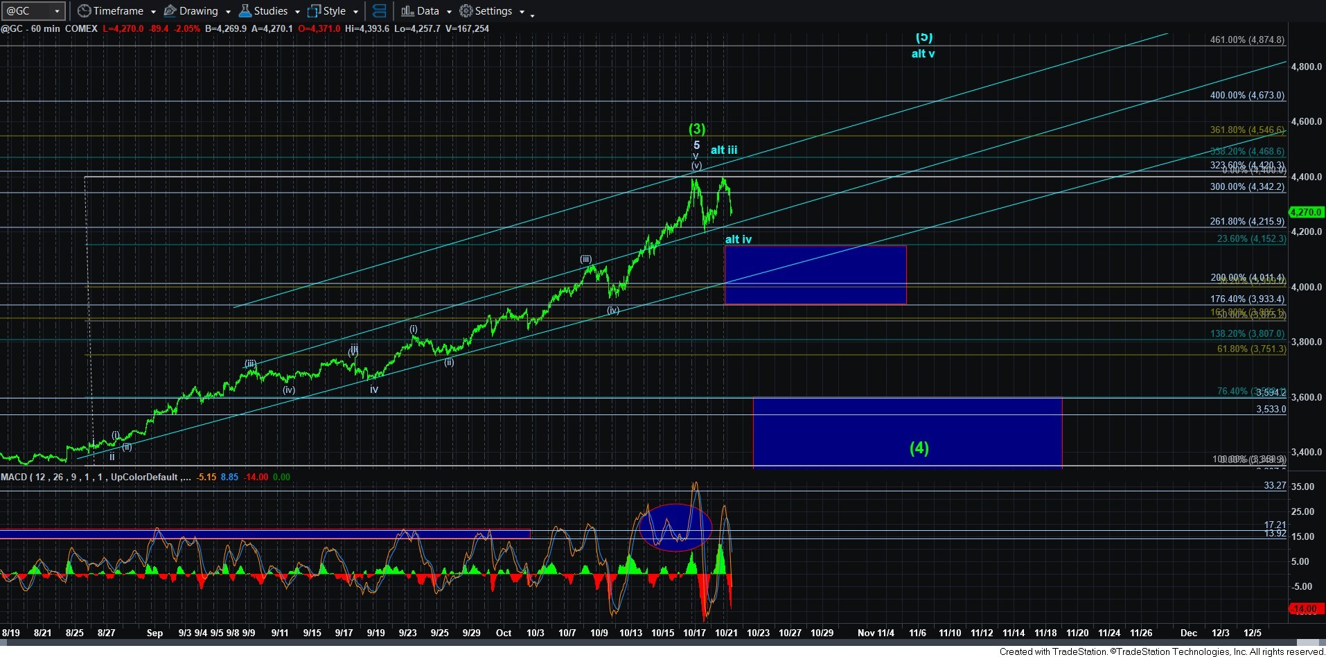Click the Data bar chart icon
This screenshot has width=1326, height=657.
pyautogui.click(x=407, y=11)
